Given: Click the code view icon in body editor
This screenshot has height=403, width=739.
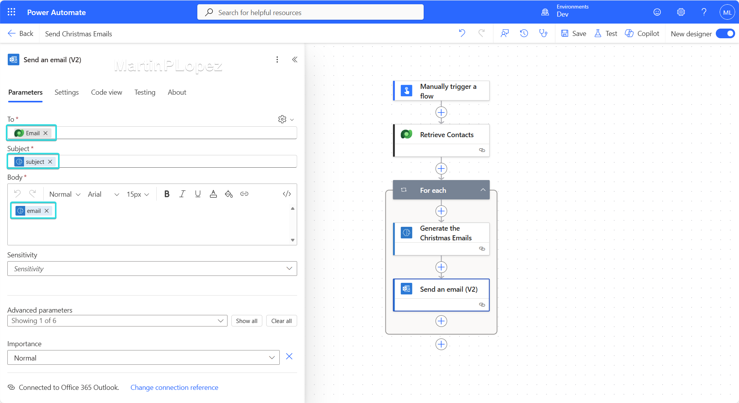Looking at the screenshot, I should 287,194.
